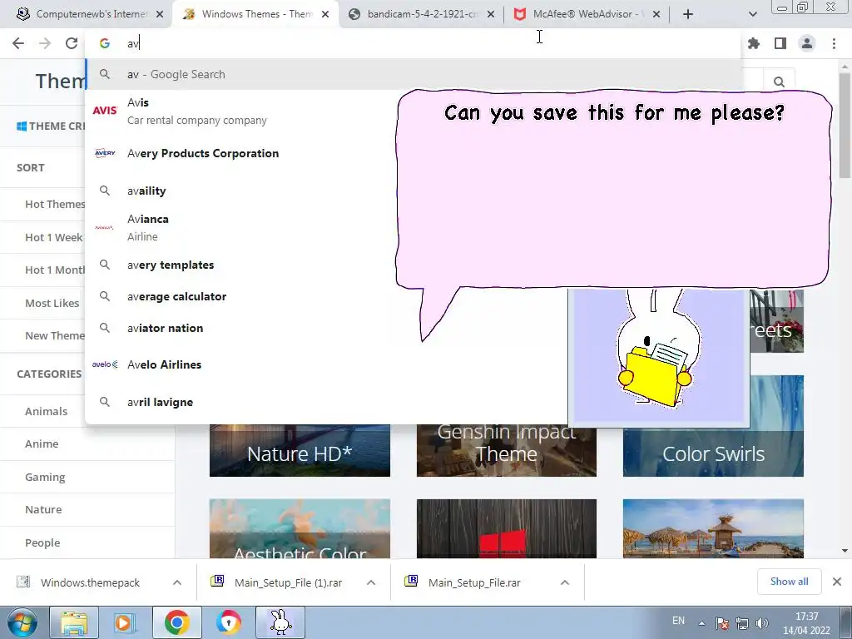852x639 pixels.
Task: Open the Color Swirls theme thumbnail
Action: [x=713, y=452]
